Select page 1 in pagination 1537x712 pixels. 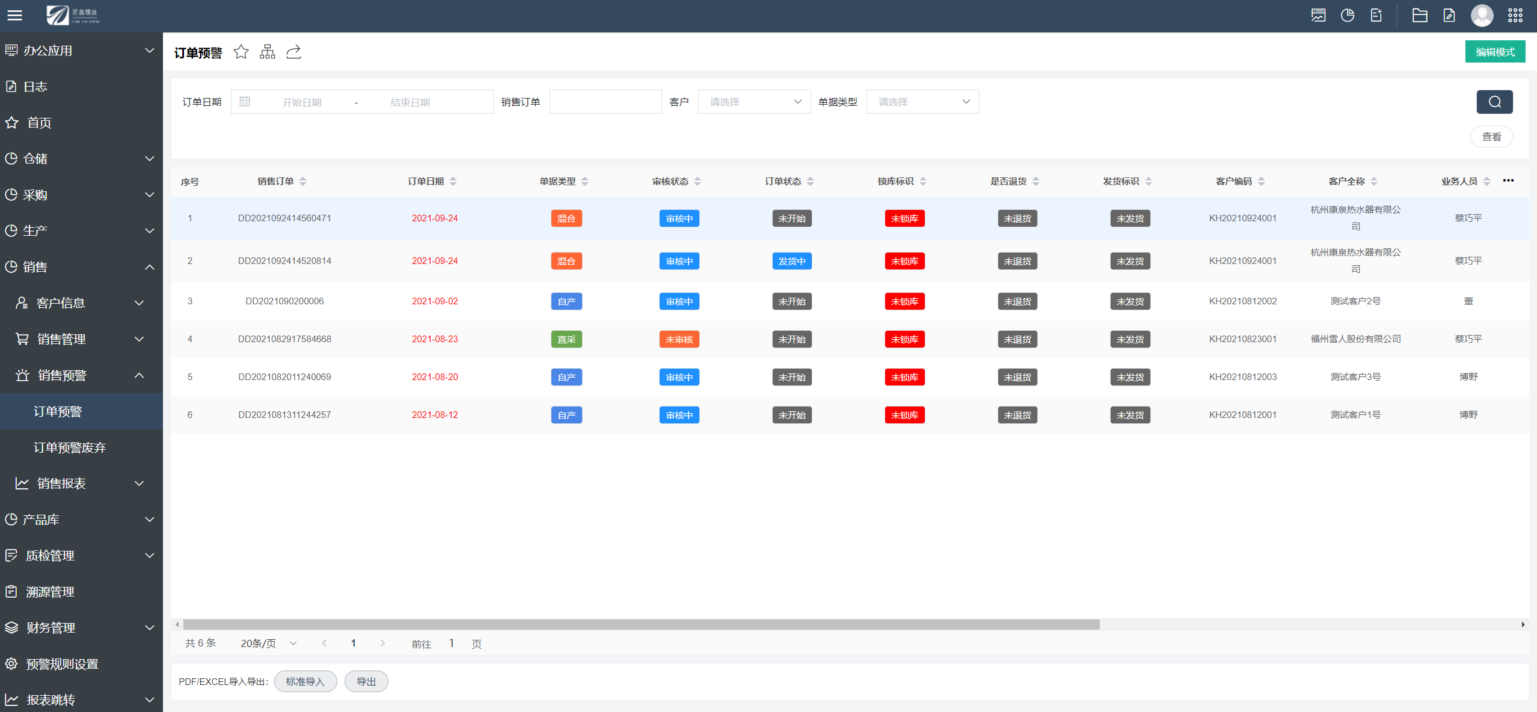coord(354,643)
